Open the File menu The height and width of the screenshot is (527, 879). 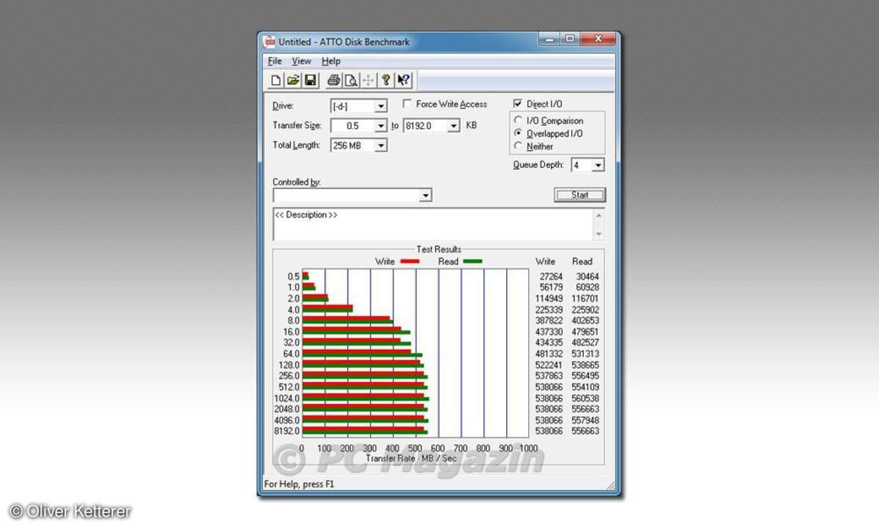click(275, 61)
